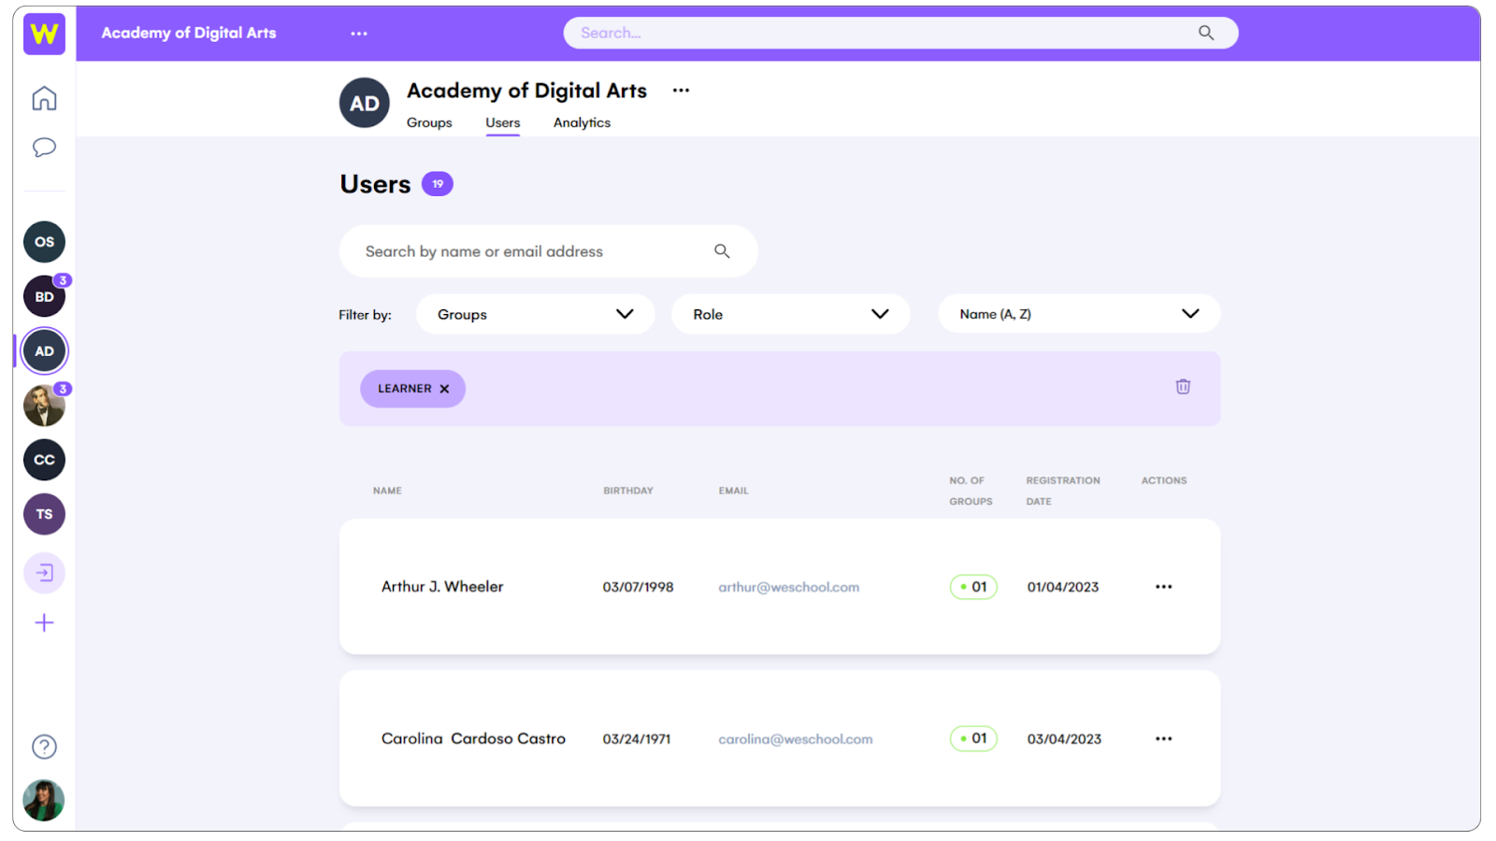Click the large AD academy avatar
1496x841 pixels.
tap(365, 103)
